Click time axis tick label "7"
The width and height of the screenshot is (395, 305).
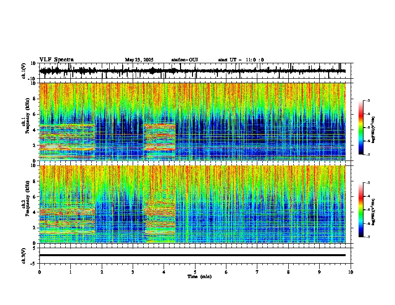(257, 272)
